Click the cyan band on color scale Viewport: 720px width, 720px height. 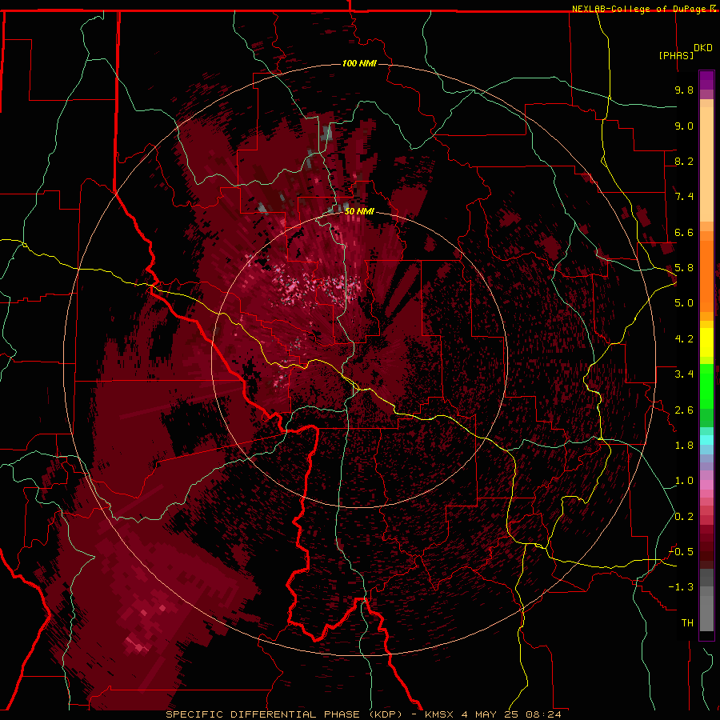(706, 440)
